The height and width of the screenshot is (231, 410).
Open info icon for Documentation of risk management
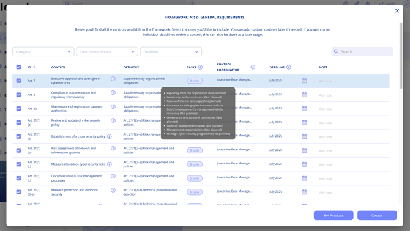113,176
